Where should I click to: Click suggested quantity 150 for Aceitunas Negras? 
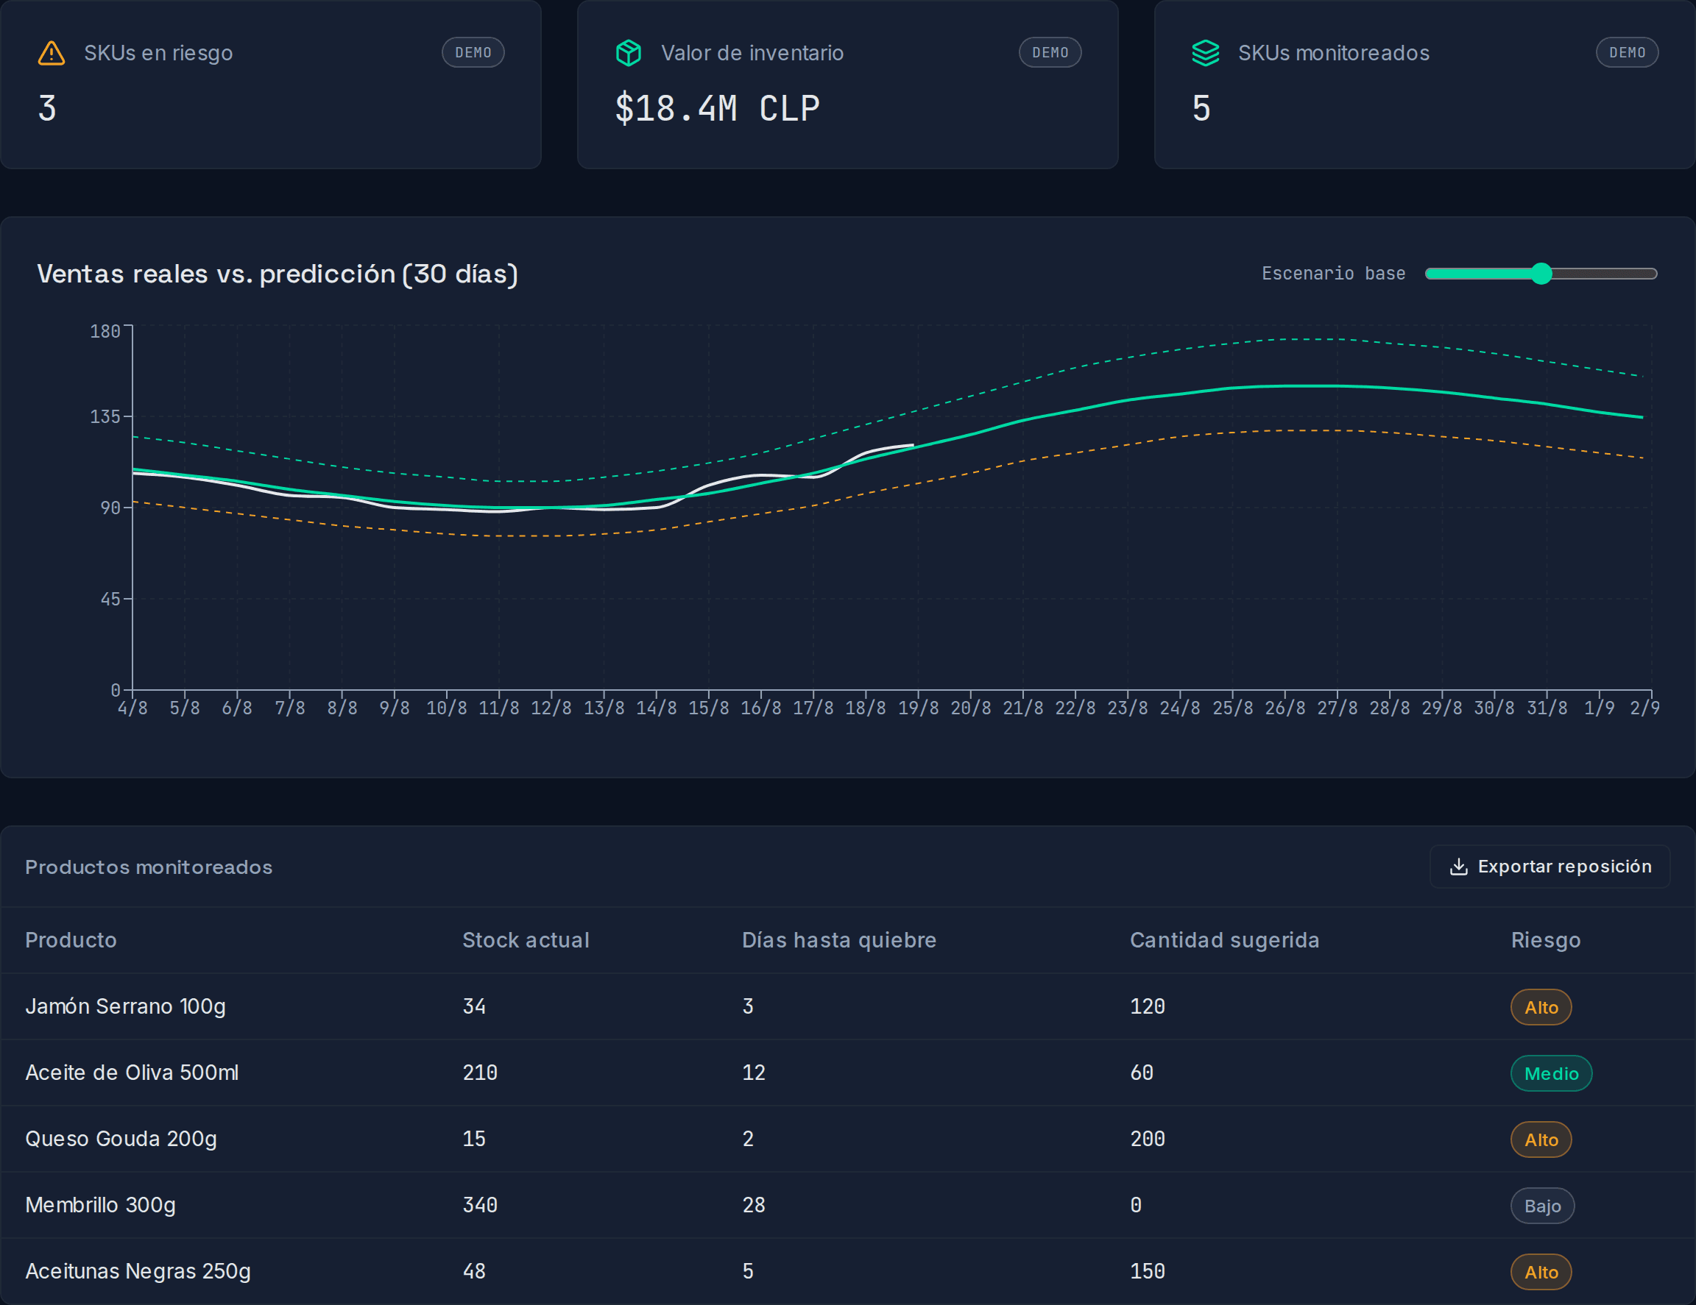[x=1147, y=1271]
